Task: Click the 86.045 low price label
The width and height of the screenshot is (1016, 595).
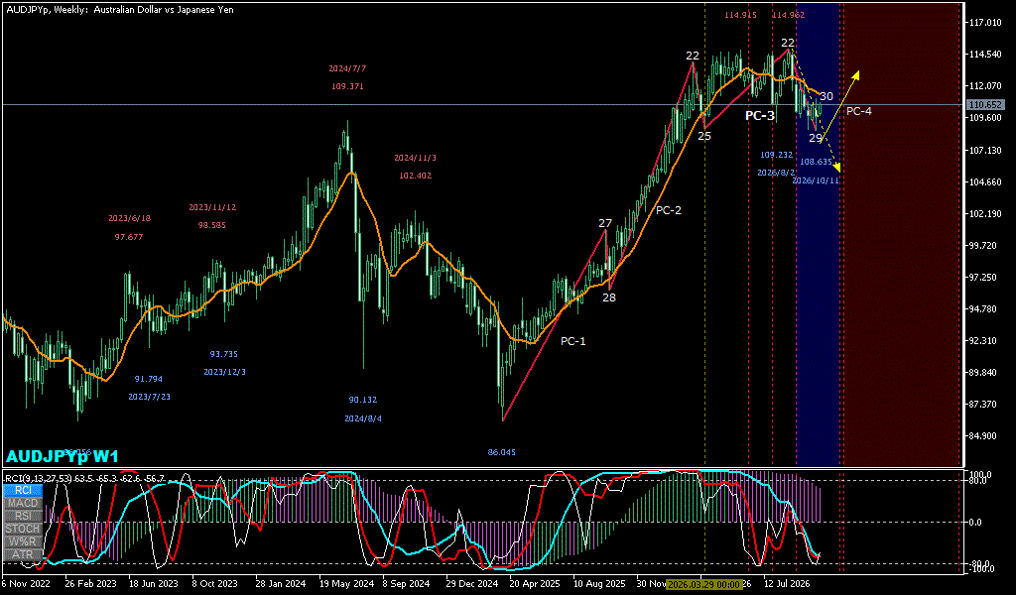Action: [x=501, y=452]
